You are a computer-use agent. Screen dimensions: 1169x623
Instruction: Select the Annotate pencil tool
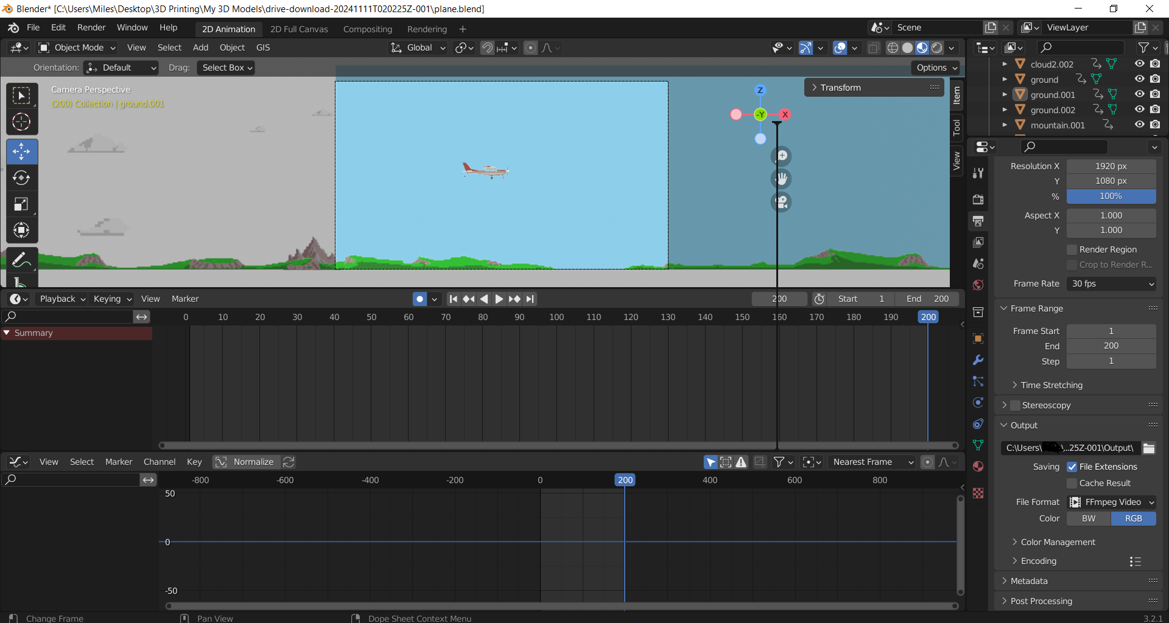point(22,260)
